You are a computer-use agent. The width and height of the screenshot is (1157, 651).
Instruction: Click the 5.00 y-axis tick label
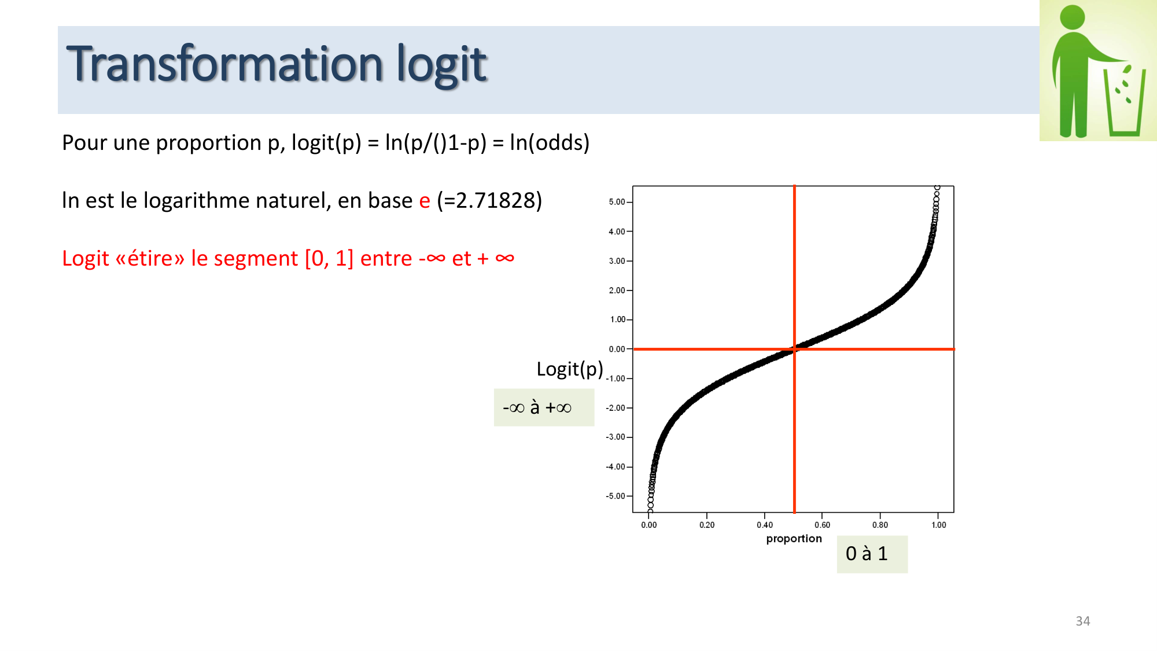(x=617, y=202)
